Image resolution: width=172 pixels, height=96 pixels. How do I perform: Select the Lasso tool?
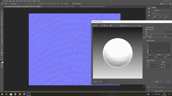pos(2,14)
